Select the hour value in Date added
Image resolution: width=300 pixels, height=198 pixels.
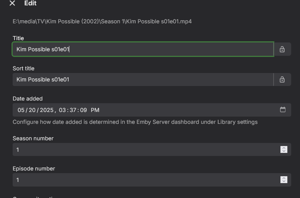[62, 110]
